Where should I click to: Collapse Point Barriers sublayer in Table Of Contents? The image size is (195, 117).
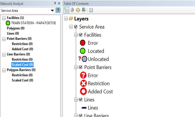(76, 67)
